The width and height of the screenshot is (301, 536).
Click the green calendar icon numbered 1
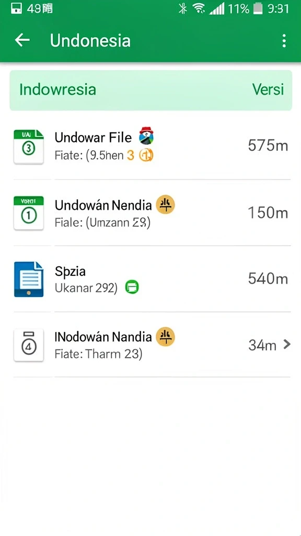pyautogui.click(x=29, y=213)
